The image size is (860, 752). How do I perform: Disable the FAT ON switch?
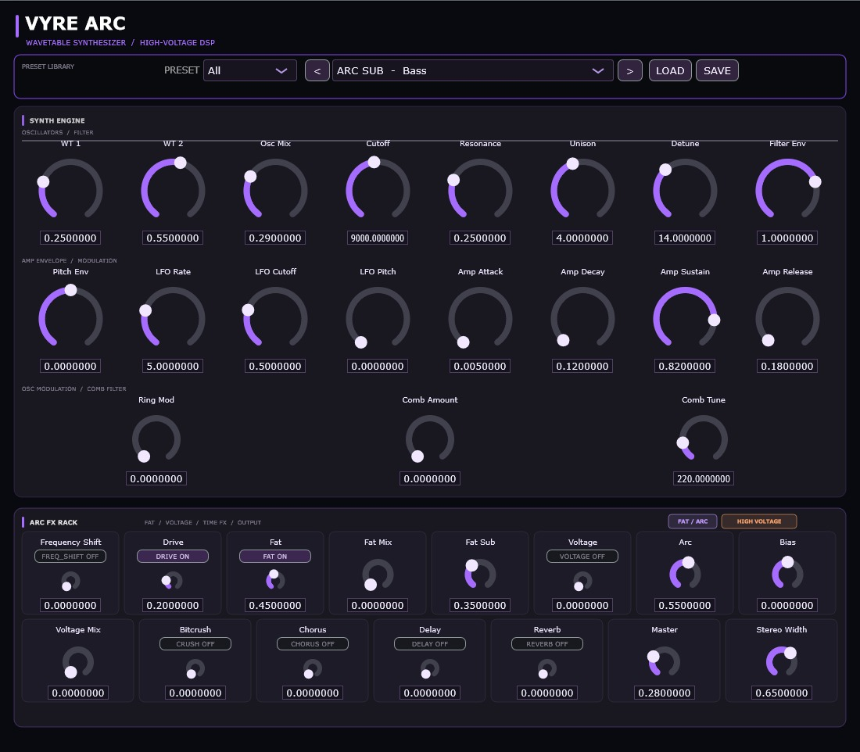tap(275, 557)
